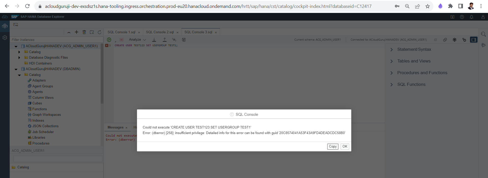
Task: Expand the Database Diagnostic Files folder
Action: [19, 58]
